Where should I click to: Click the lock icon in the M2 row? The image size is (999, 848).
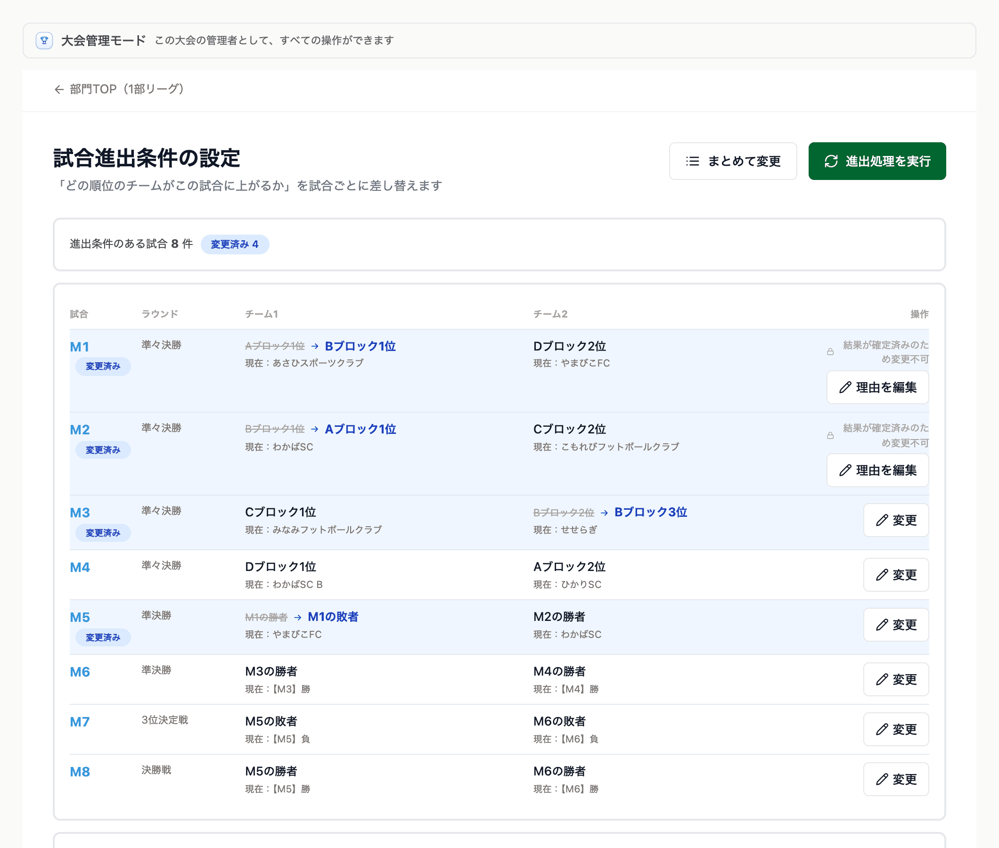(x=830, y=435)
